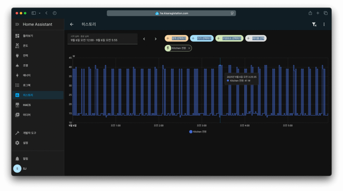Open the 둘러보기 overview dashboard

pyautogui.click(x=28, y=36)
